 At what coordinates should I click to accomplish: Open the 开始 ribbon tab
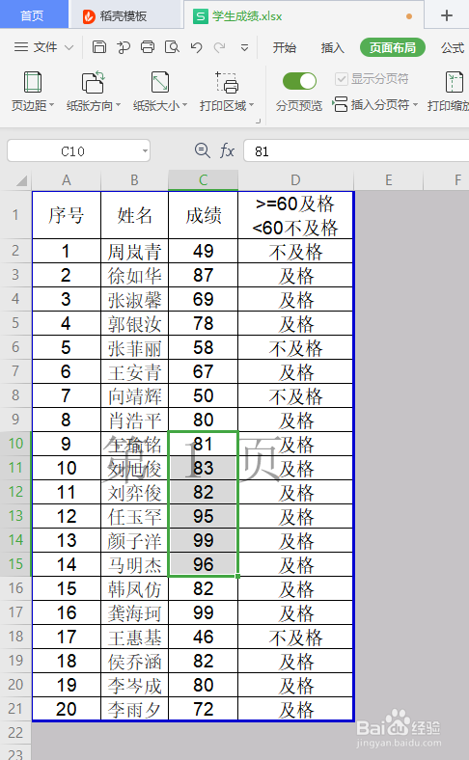pyautogui.click(x=285, y=47)
